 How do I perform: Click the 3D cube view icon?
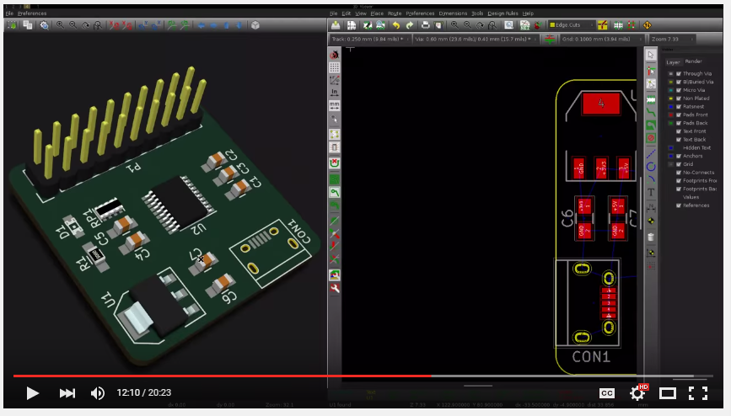(x=255, y=25)
